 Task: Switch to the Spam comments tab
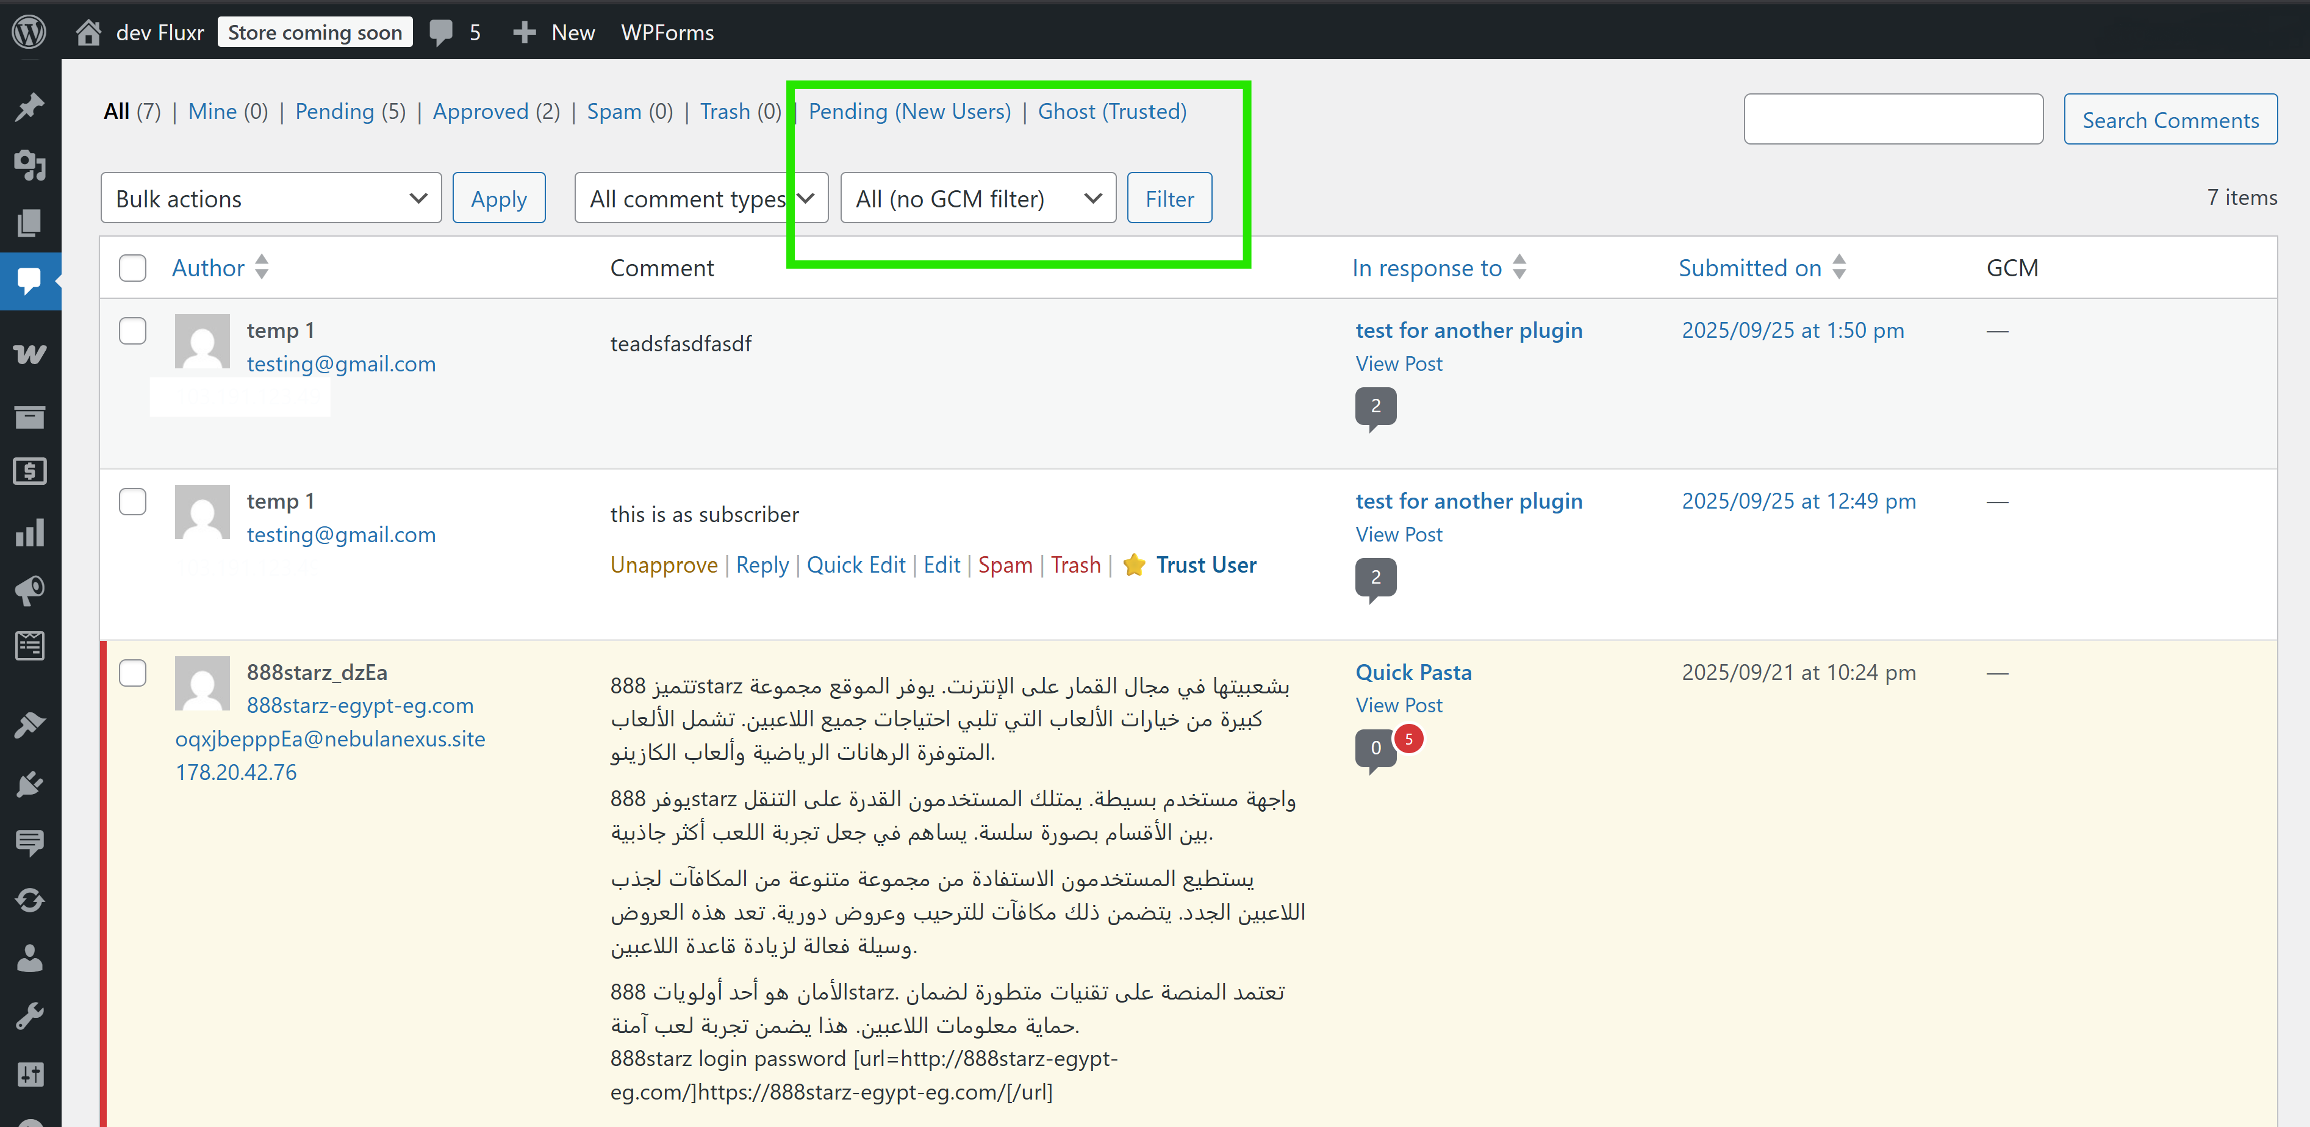point(614,111)
